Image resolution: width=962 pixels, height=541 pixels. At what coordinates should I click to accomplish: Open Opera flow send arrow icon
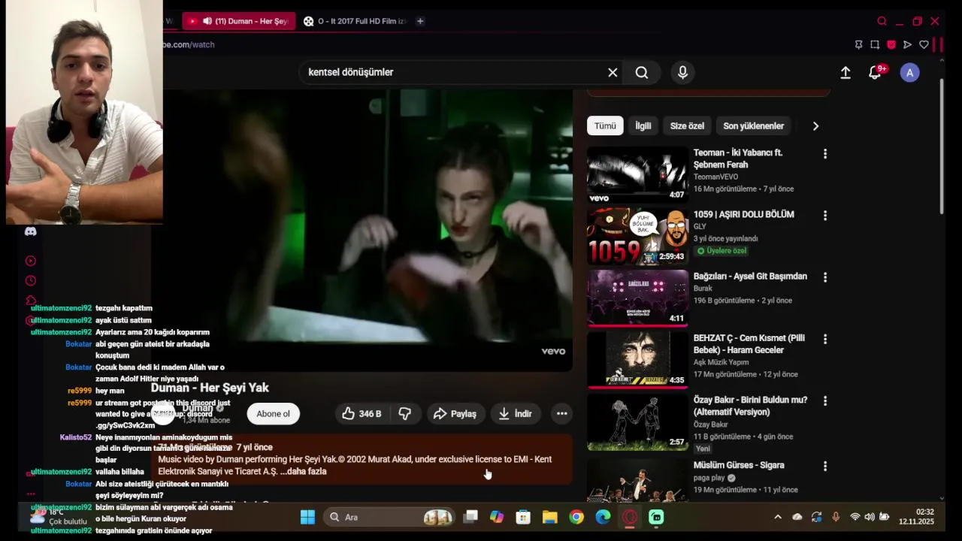[907, 44]
